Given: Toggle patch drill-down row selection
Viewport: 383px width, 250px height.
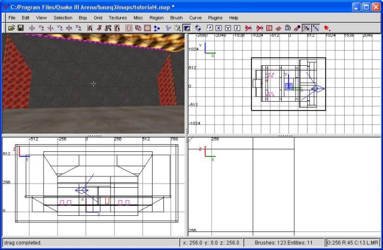Looking at the screenshot, I should pos(315,28).
